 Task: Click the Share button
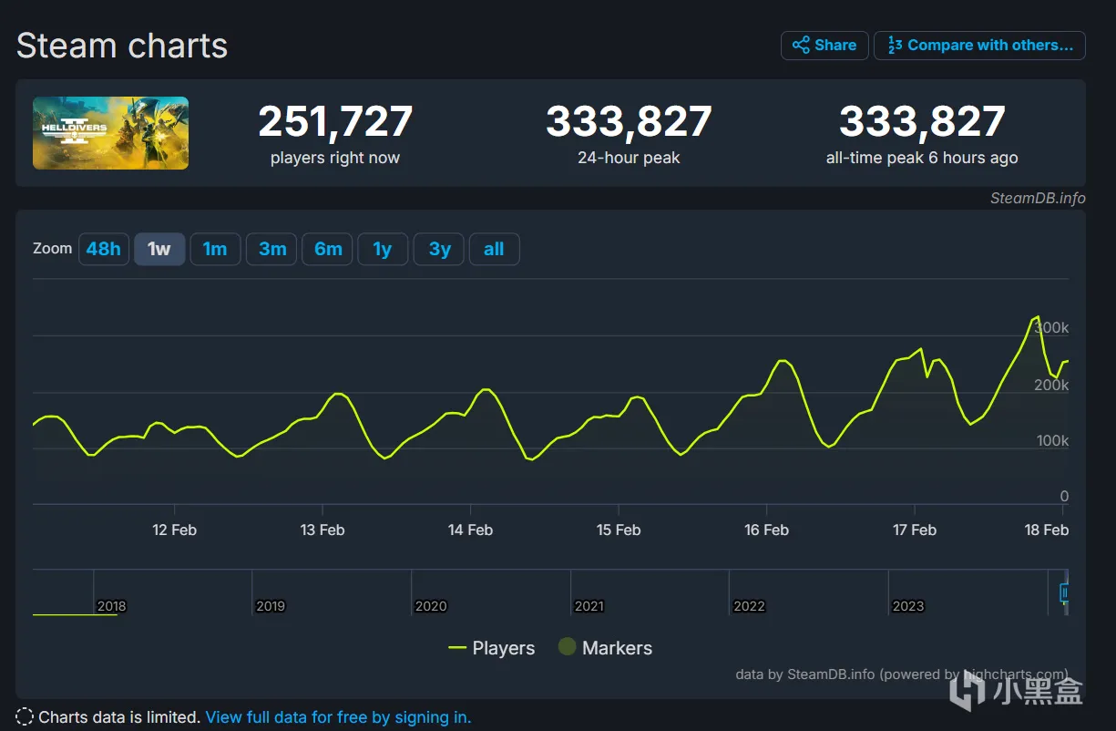point(823,46)
